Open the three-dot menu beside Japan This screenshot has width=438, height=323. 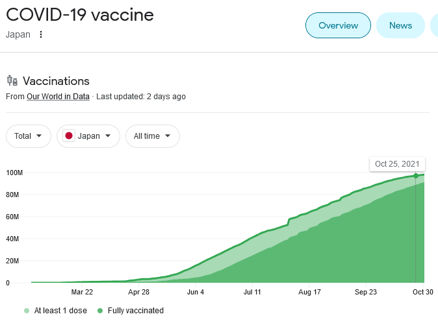41,34
